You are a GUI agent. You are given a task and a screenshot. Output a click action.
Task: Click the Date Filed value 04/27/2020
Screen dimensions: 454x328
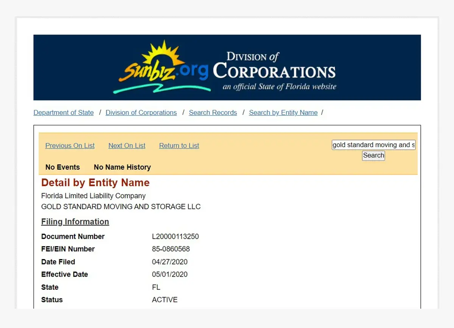click(x=169, y=262)
